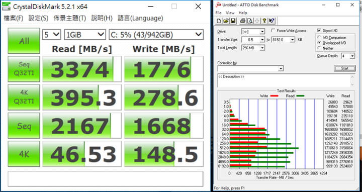Open the test size dropdown showing 1GiB

click(85, 35)
